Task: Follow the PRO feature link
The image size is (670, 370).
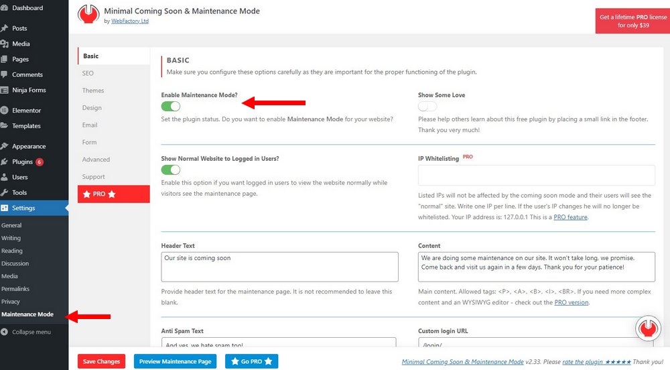Action: (570, 217)
